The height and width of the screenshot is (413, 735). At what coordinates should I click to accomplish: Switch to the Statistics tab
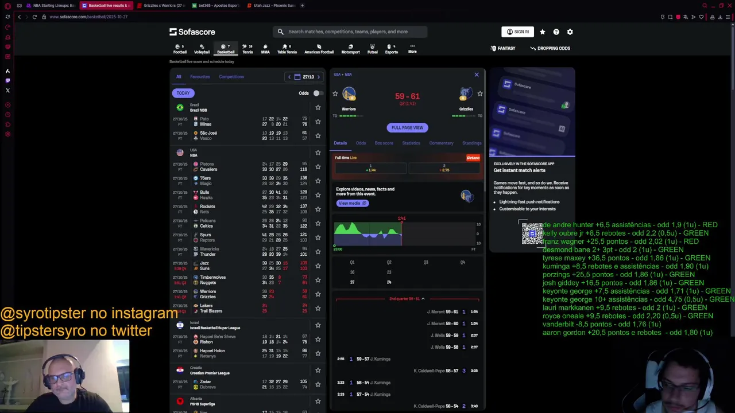pyautogui.click(x=411, y=143)
